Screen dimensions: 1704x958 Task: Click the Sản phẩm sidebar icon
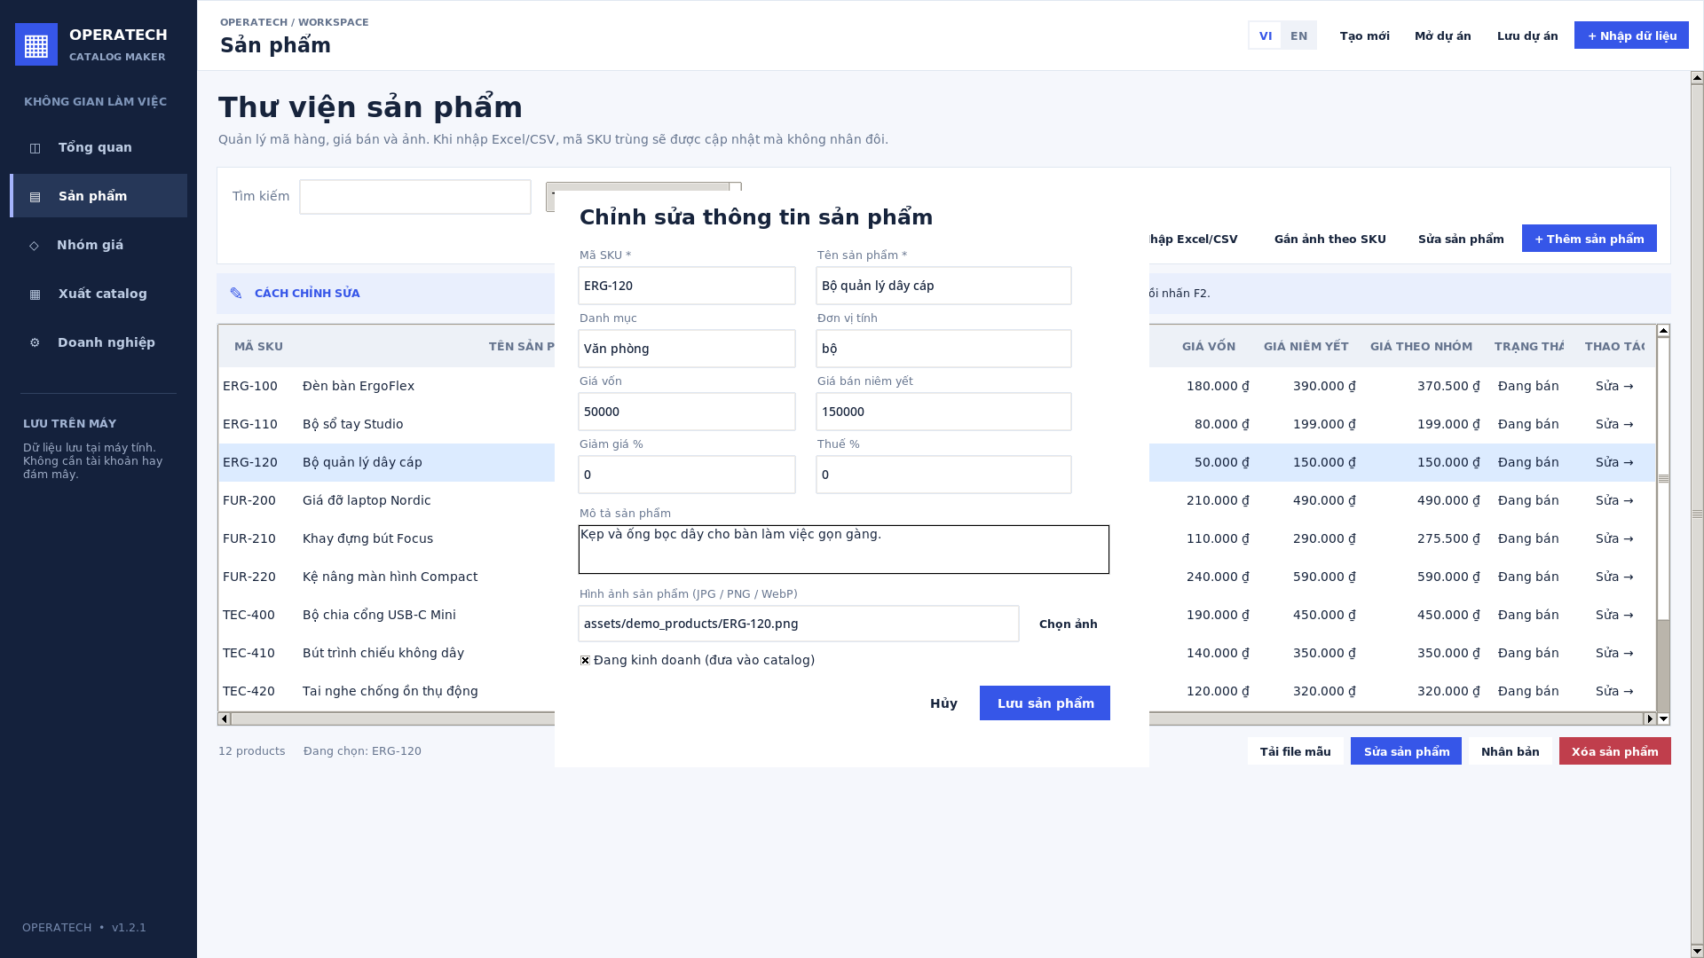point(35,197)
